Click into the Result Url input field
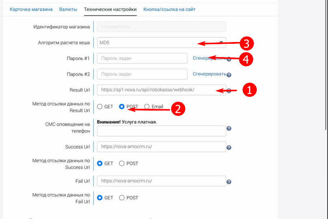The image size is (328, 219). [154, 90]
